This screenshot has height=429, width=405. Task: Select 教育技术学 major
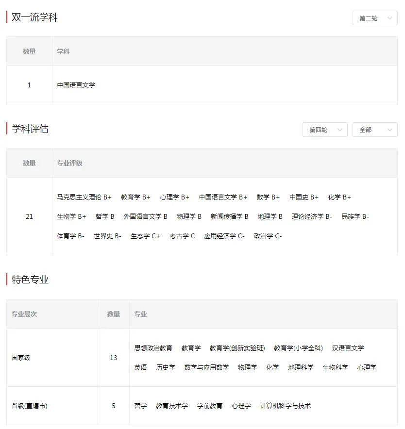172,406
